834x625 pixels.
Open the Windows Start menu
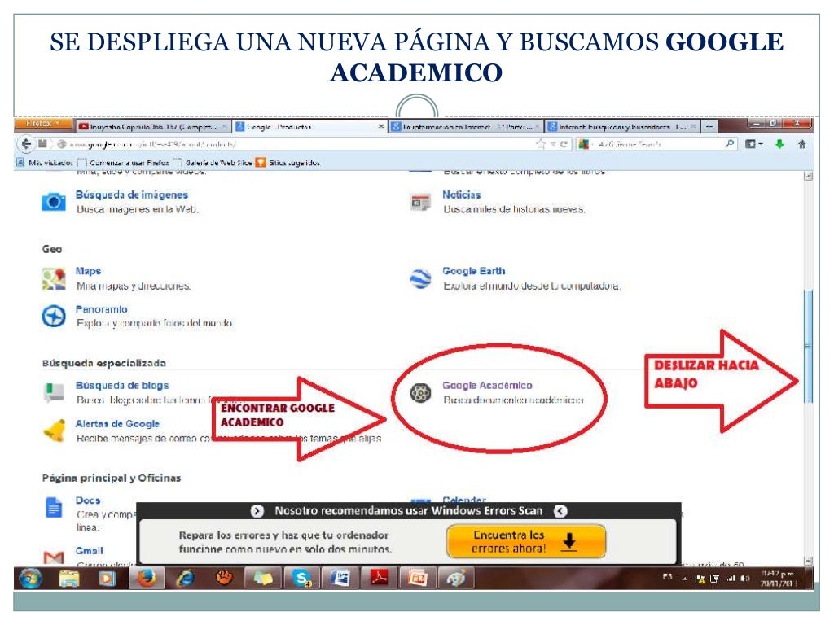(x=30, y=579)
